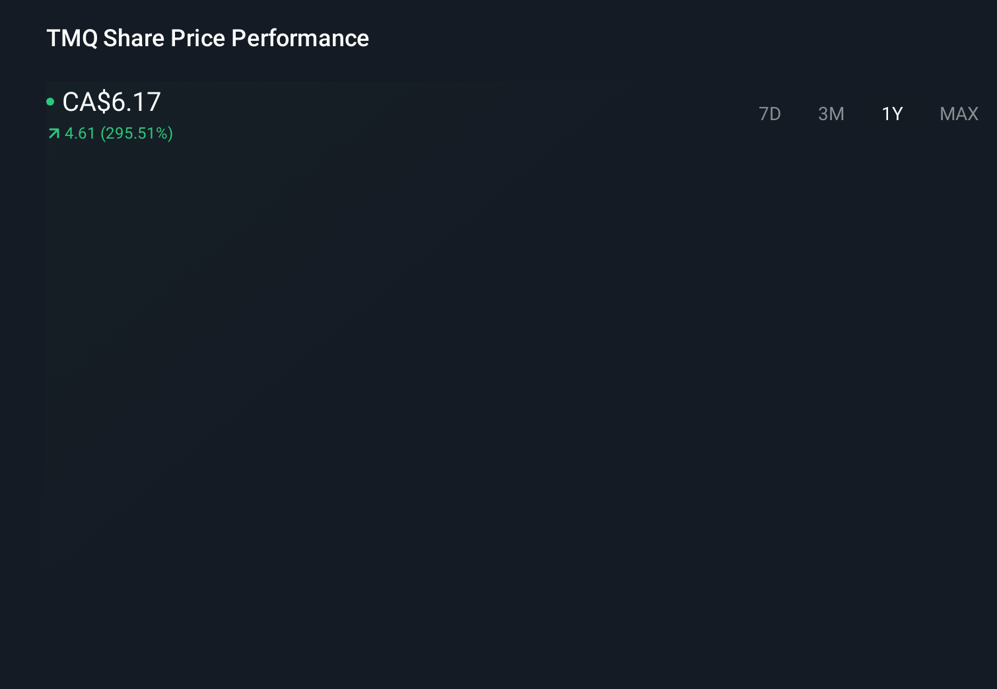
Task: Select the currently active 1Y selector
Action: pyautogui.click(x=891, y=114)
